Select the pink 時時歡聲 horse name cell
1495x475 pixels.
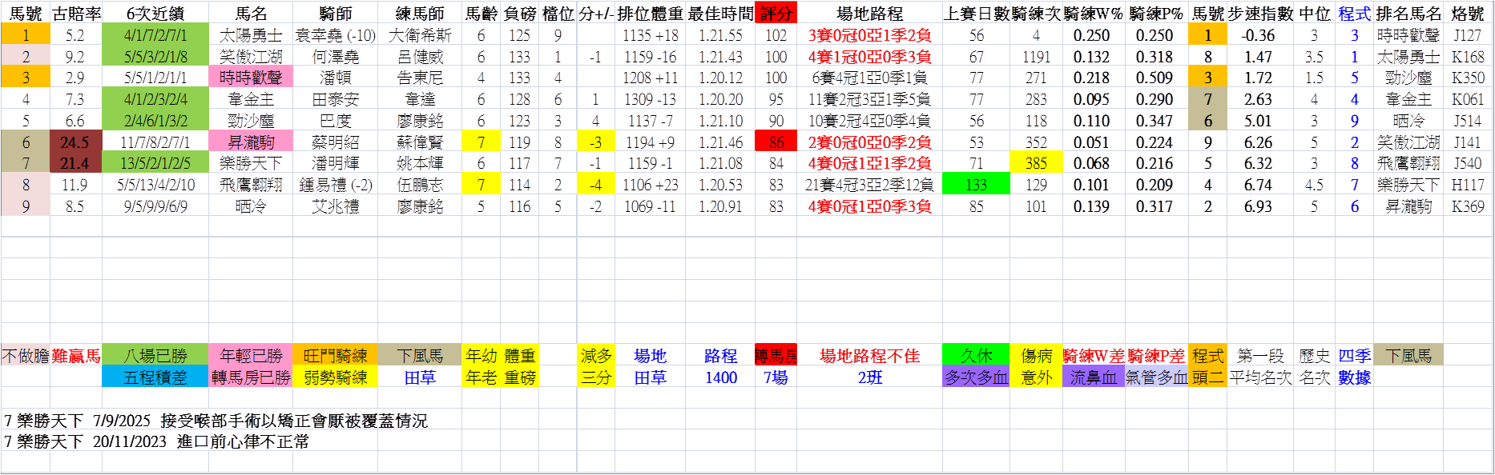[251, 78]
